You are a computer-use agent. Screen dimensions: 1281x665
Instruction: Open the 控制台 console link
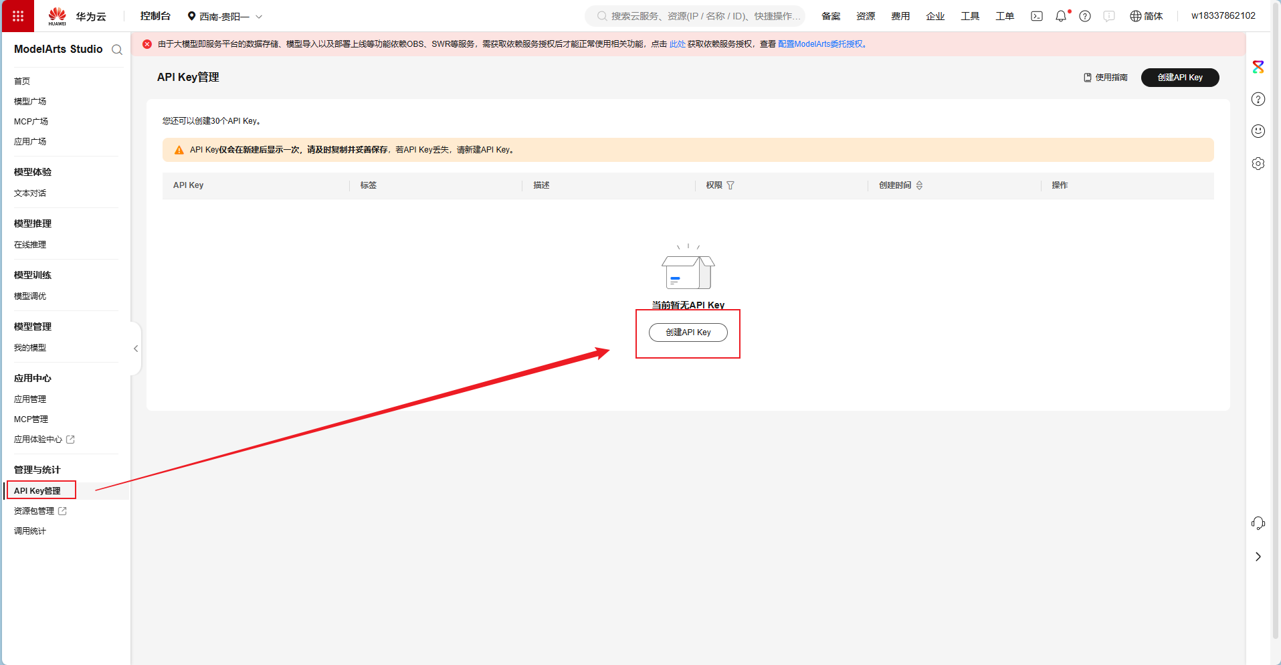point(155,16)
